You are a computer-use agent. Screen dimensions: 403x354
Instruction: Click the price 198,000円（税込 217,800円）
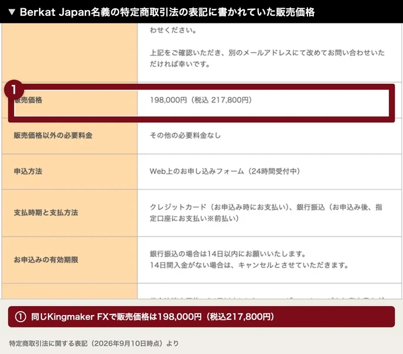click(x=201, y=100)
